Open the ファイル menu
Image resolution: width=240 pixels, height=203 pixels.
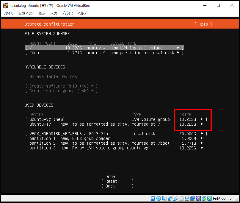click(x=8, y=13)
